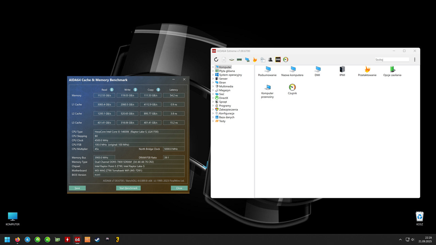Viewport: 436px width, 245px height.
Task: Click the L2 Cache Write value 520.65 GB/s
Action: pos(127,113)
